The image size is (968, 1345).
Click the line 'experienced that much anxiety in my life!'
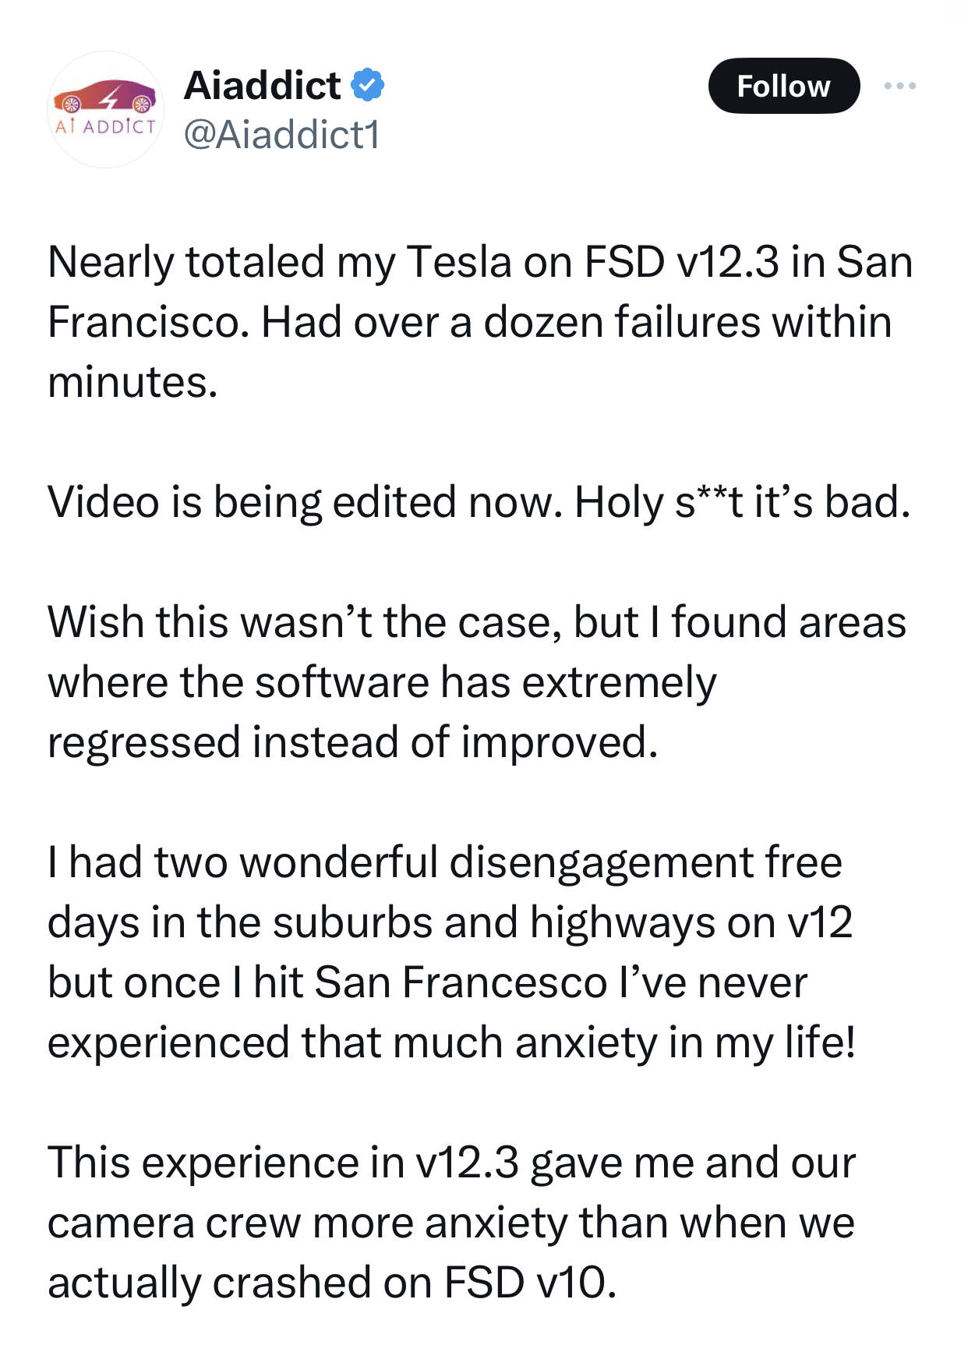coord(451,1042)
